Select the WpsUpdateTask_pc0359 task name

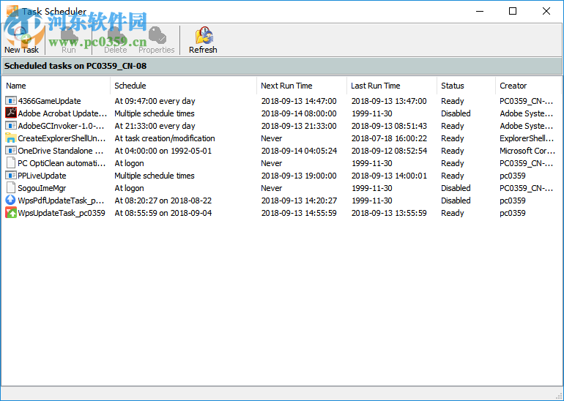(62, 213)
